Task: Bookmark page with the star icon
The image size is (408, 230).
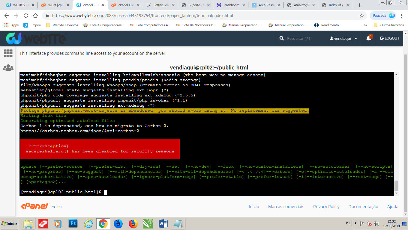Action: click(361, 16)
